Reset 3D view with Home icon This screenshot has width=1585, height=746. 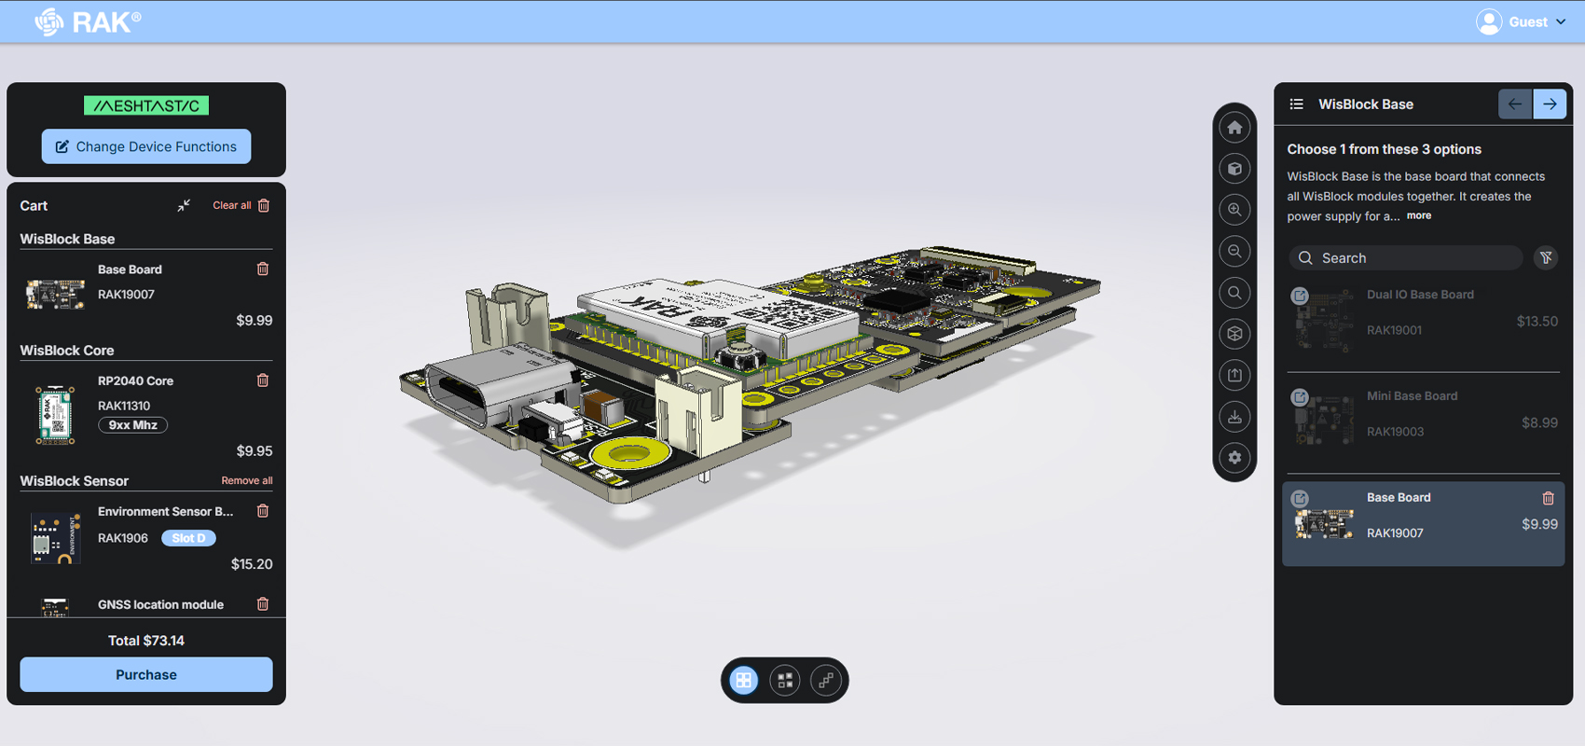pyautogui.click(x=1235, y=128)
